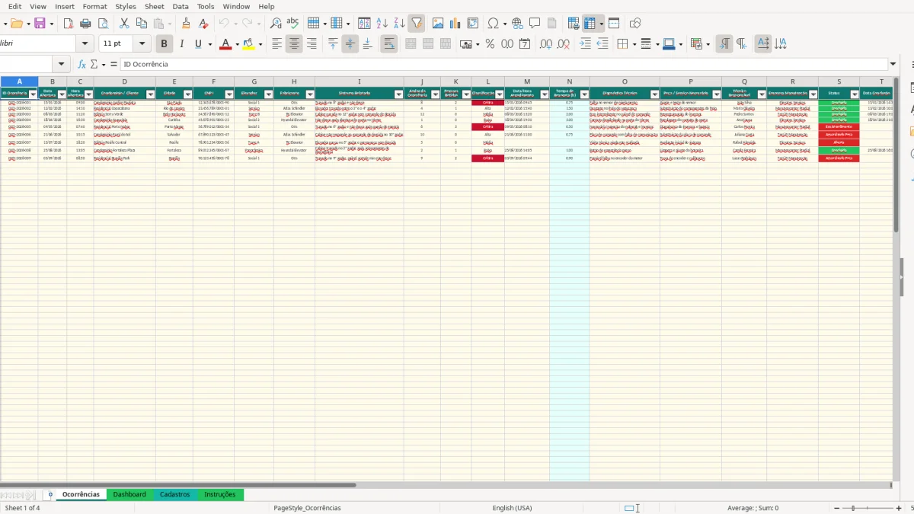914x514 pixels.
Task: Click font color red swatch
Action: [x=225, y=44]
